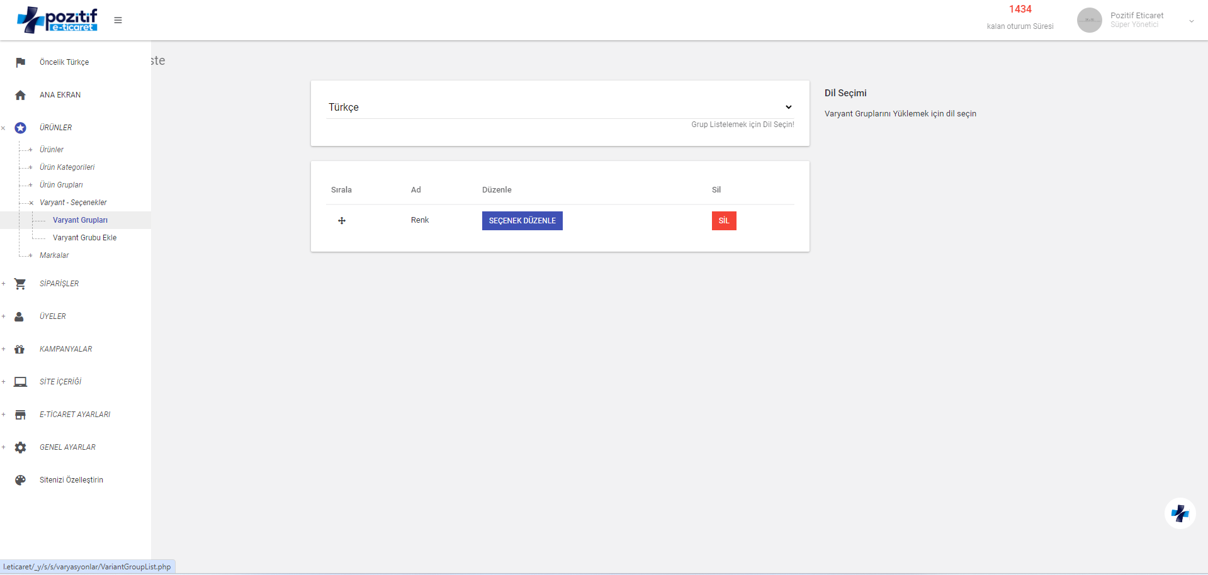
Task: Click the shopping cart Siparişler icon
Action: [20, 284]
